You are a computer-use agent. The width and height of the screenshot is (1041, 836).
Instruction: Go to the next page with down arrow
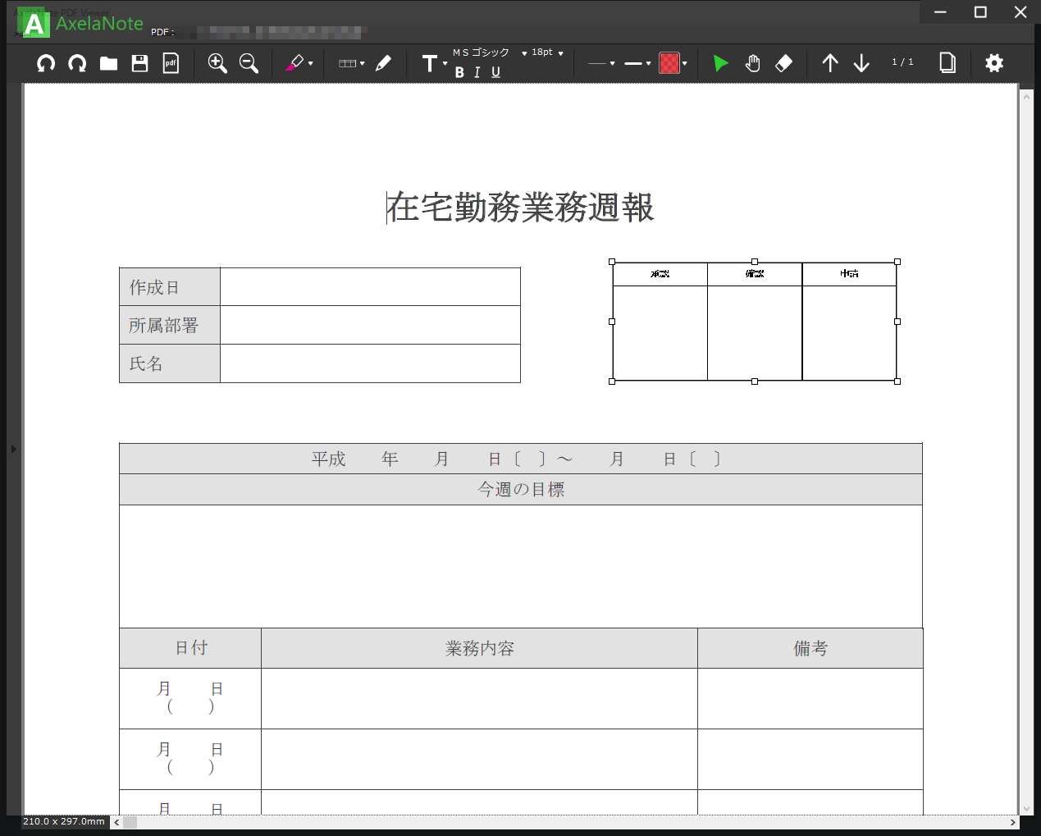[x=861, y=62]
